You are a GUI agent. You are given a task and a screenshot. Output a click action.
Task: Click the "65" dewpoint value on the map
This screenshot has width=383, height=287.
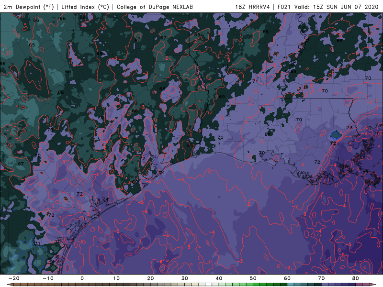32,45
